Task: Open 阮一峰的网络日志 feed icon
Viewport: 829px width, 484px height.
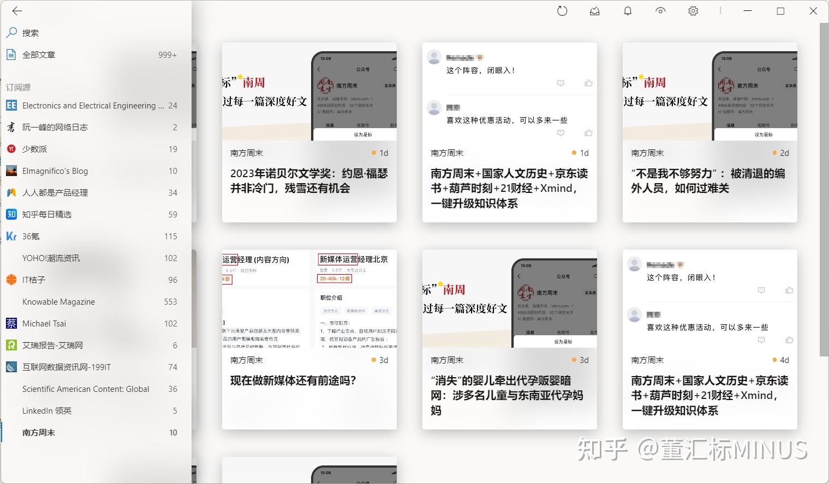Action: coord(11,127)
